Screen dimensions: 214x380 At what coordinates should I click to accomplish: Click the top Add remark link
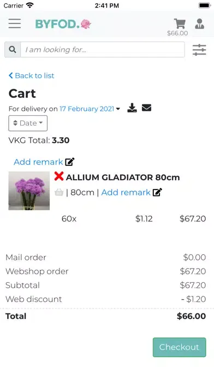tap(38, 162)
